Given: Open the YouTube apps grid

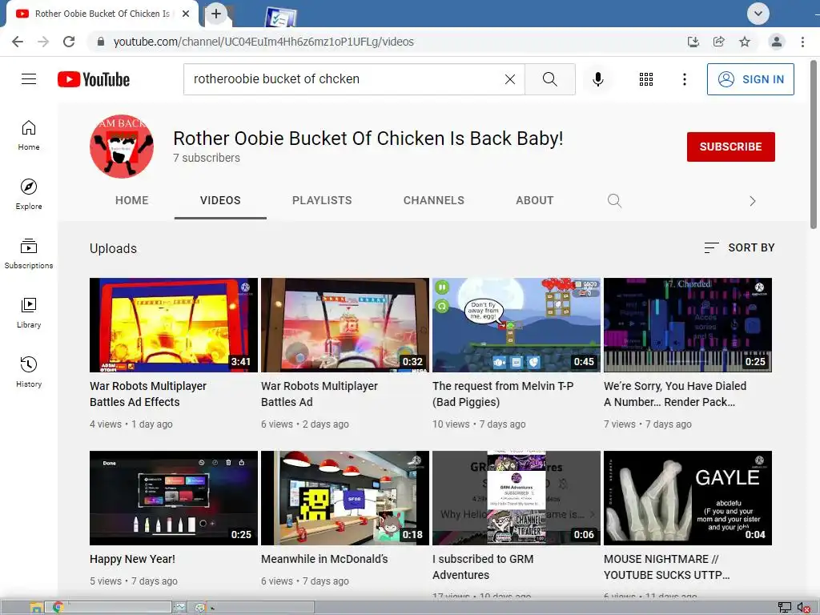Looking at the screenshot, I should 646,79.
